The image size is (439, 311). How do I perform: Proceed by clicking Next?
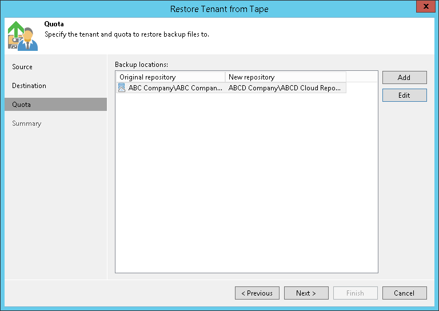click(x=306, y=293)
